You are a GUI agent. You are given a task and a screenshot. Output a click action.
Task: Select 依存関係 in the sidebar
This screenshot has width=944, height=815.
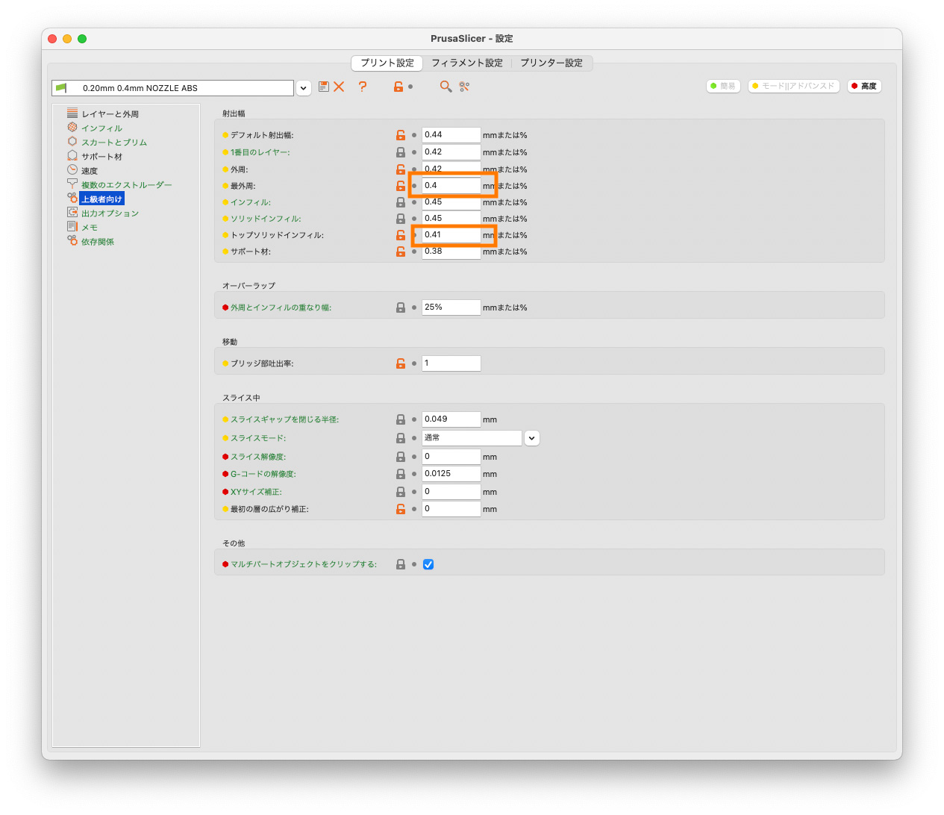[98, 242]
